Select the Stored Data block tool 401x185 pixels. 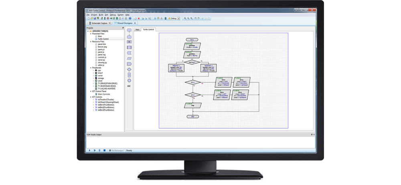pyautogui.click(x=129, y=52)
